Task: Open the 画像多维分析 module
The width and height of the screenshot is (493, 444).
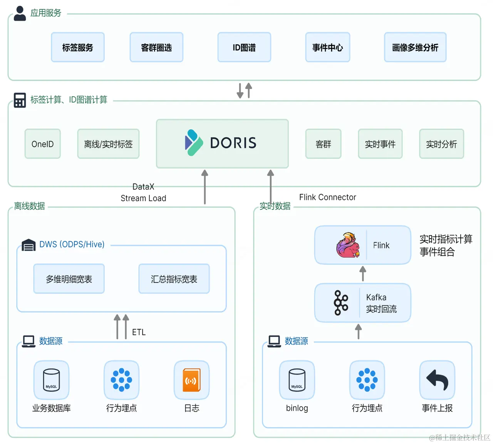Action: 415,47
